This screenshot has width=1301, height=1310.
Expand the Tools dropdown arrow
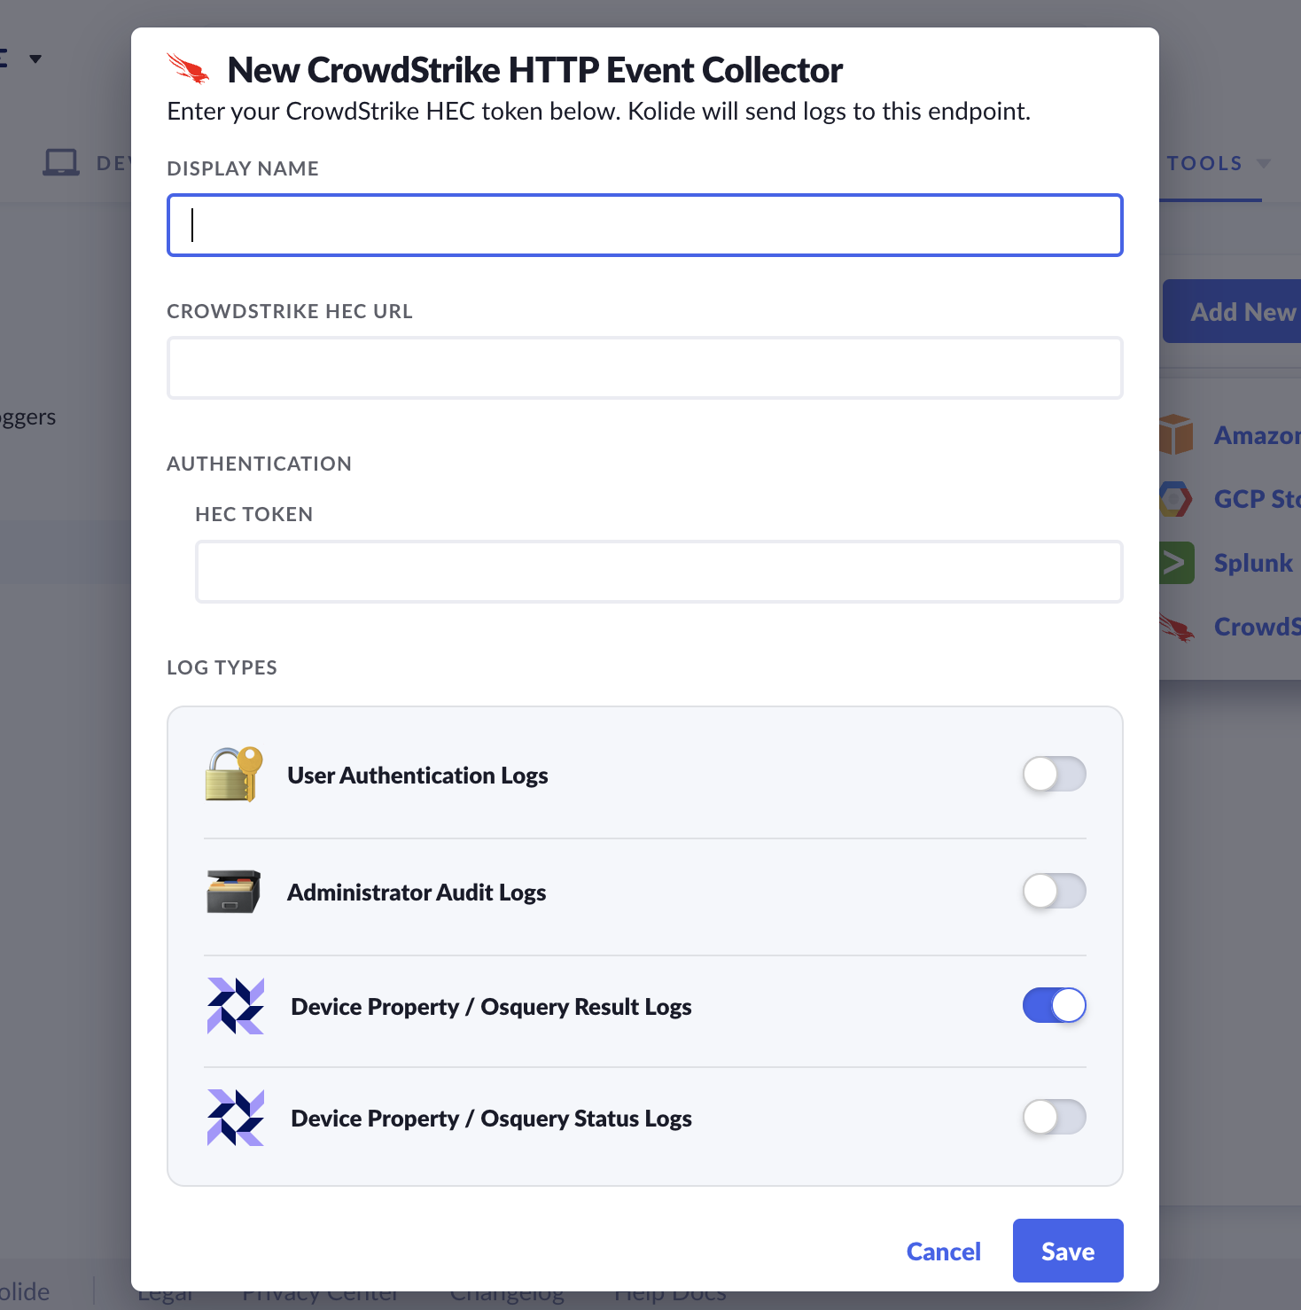(x=1264, y=163)
